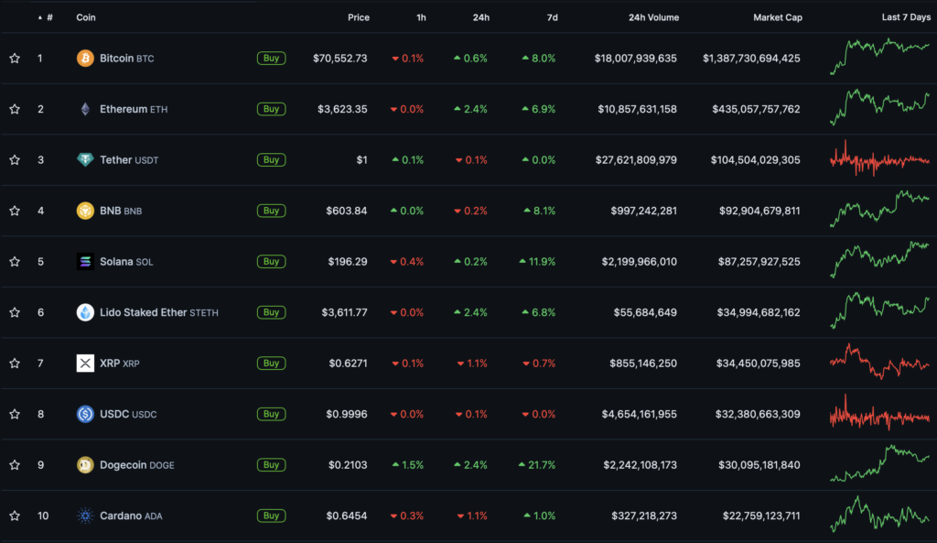This screenshot has width=937, height=543.
Task: Open Bitcoin's 7-day sparkline chart
Action: (x=879, y=57)
